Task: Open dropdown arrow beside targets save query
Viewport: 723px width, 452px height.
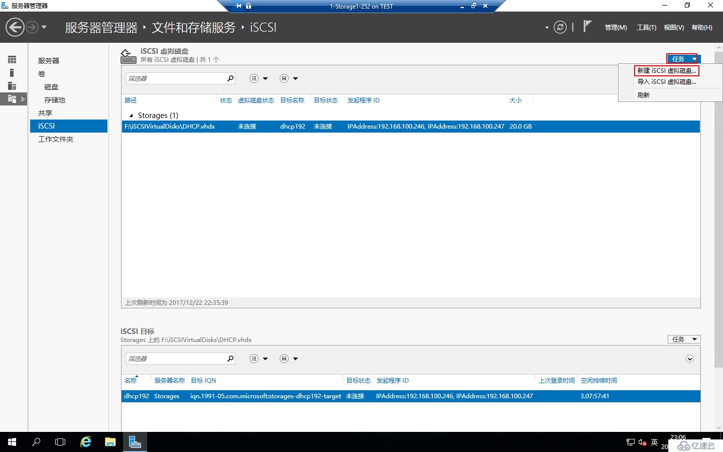Action: click(296, 359)
